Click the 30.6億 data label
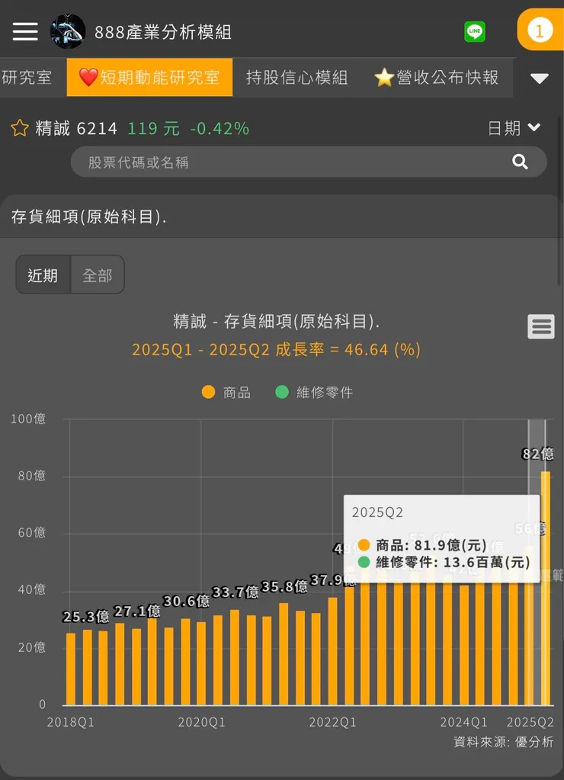This screenshot has width=564, height=780. [x=186, y=601]
